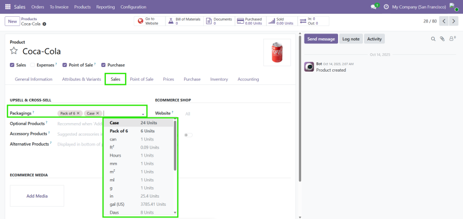Screen dimensions: 463x219
Task: Select Case 24 Units option
Action: [138, 123]
